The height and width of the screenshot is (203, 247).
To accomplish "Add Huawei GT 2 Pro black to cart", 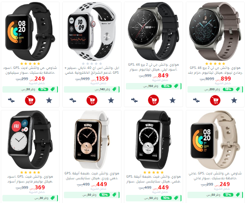I will coord(153,100).
